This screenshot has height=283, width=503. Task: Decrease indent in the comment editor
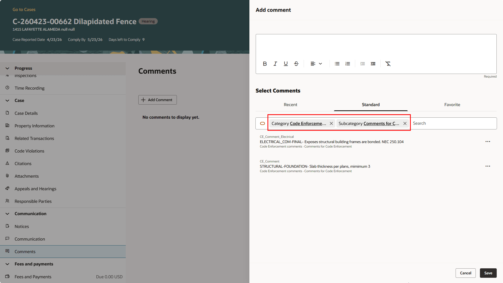click(363, 64)
